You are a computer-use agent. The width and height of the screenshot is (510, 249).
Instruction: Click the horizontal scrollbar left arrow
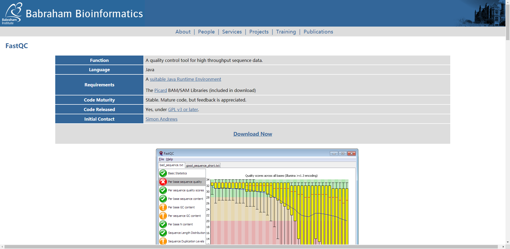tap(2, 247)
